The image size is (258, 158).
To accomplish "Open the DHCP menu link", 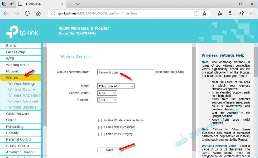I will click(11, 120).
